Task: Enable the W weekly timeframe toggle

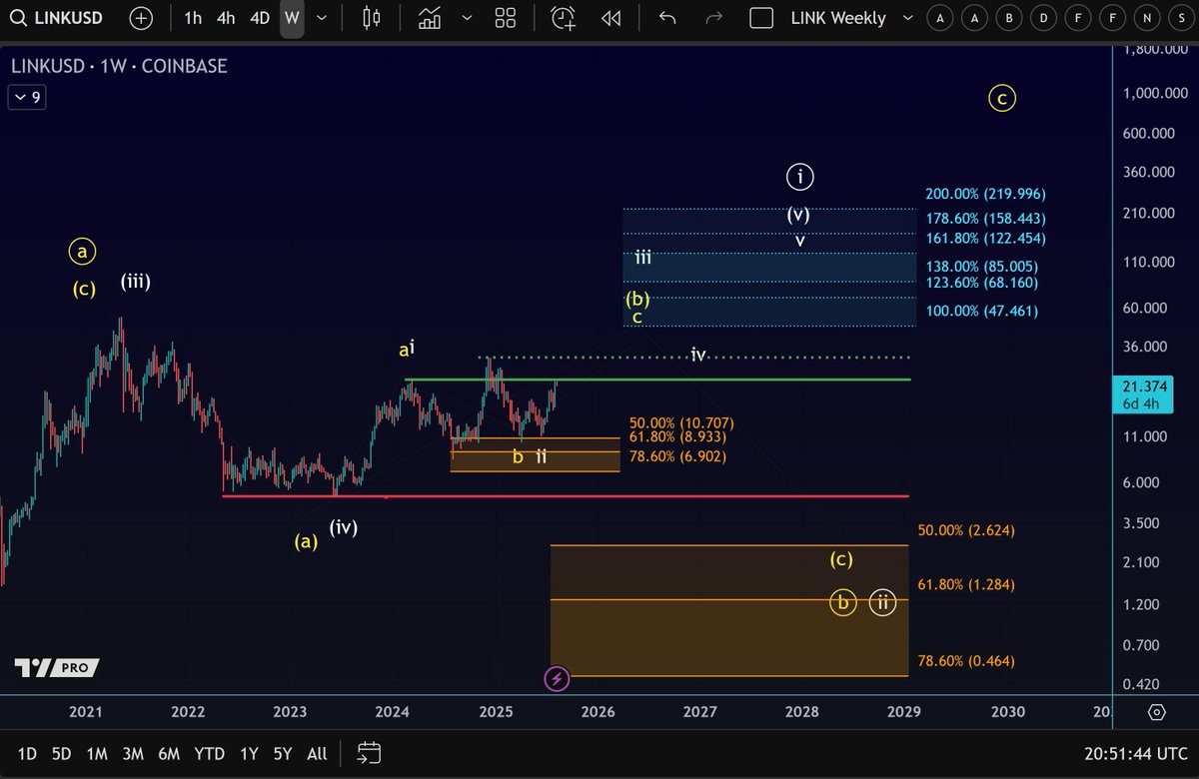Action: click(x=292, y=18)
